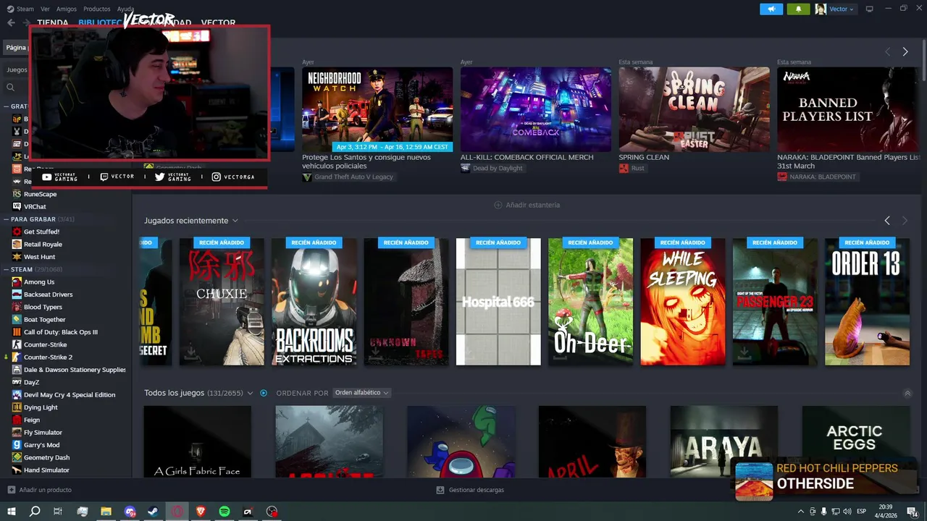Click the Steam icon in the taskbar

click(154, 512)
